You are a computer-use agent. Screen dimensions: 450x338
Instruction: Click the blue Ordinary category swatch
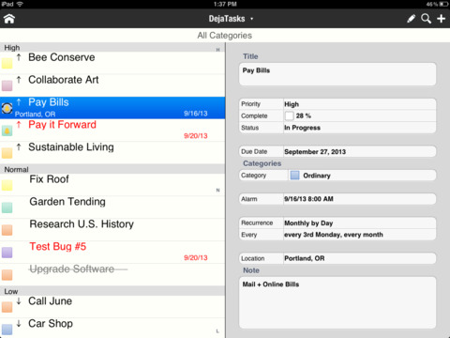pyautogui.click(x=294, y=176)
